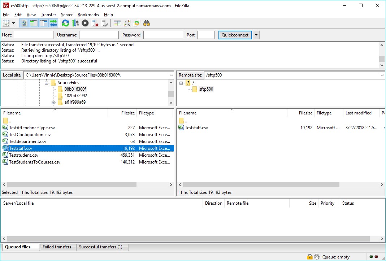The height and width of the screenshot is (261, 386).
Task: Open the Bookmarks menu
Action: [88, 15]
